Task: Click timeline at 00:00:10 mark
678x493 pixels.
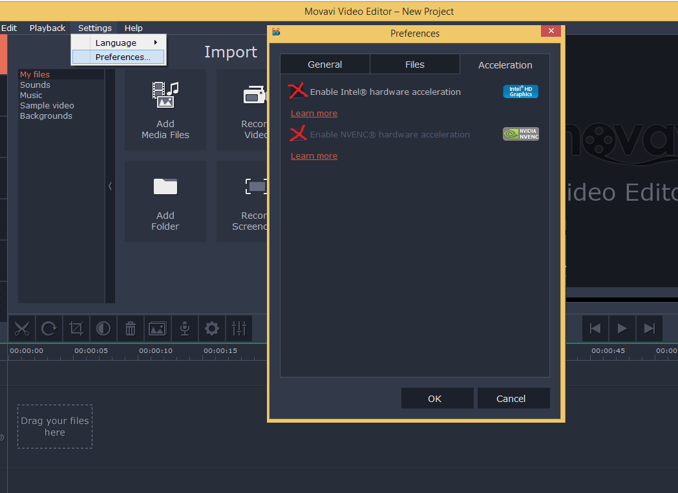Action: [156, 350]
